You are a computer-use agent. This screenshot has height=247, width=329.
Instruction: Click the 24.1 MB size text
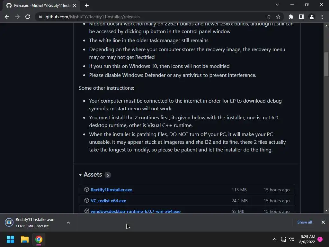(240, 201)
